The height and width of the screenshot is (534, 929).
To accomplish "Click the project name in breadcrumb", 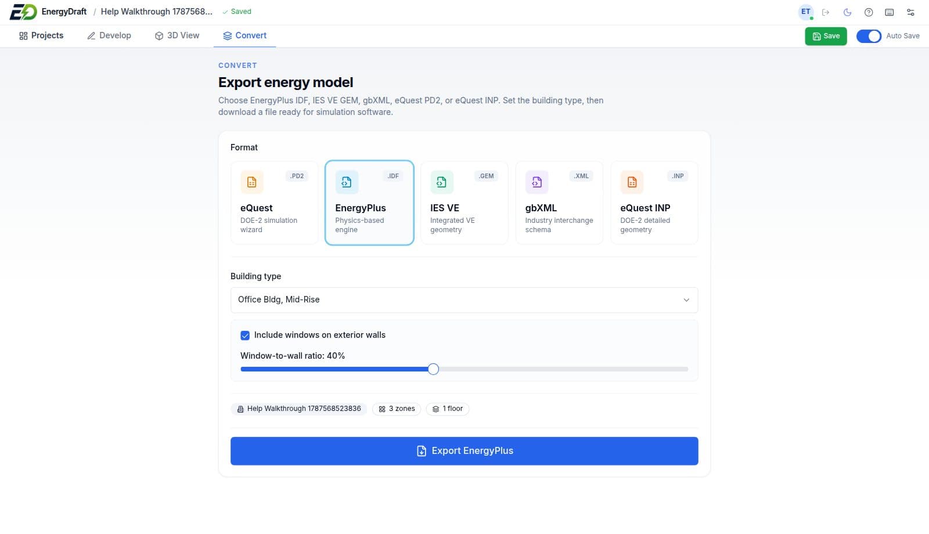I will (157, 12).
